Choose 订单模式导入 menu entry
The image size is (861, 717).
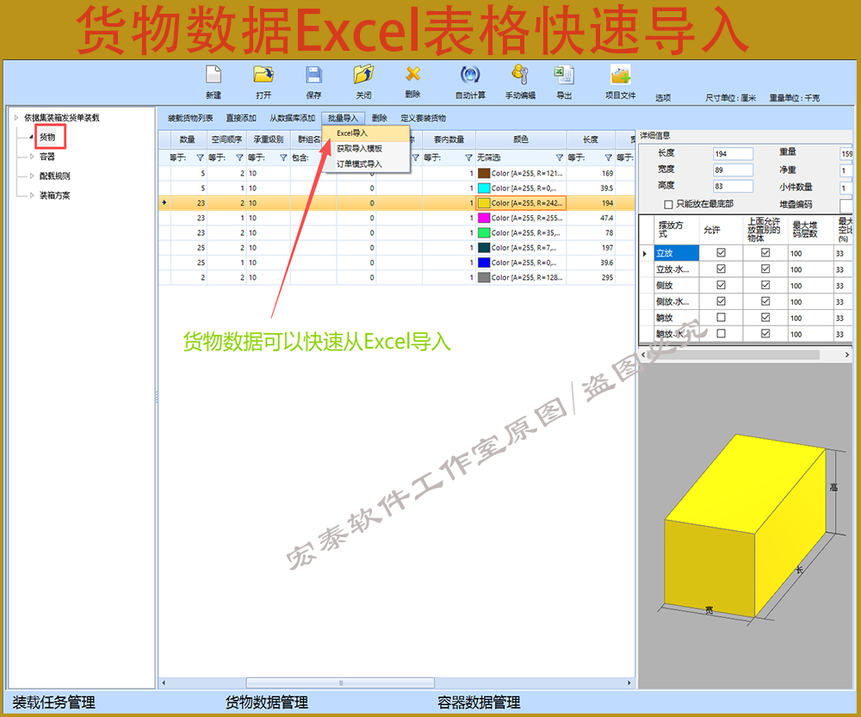click(x=366, y=164)
